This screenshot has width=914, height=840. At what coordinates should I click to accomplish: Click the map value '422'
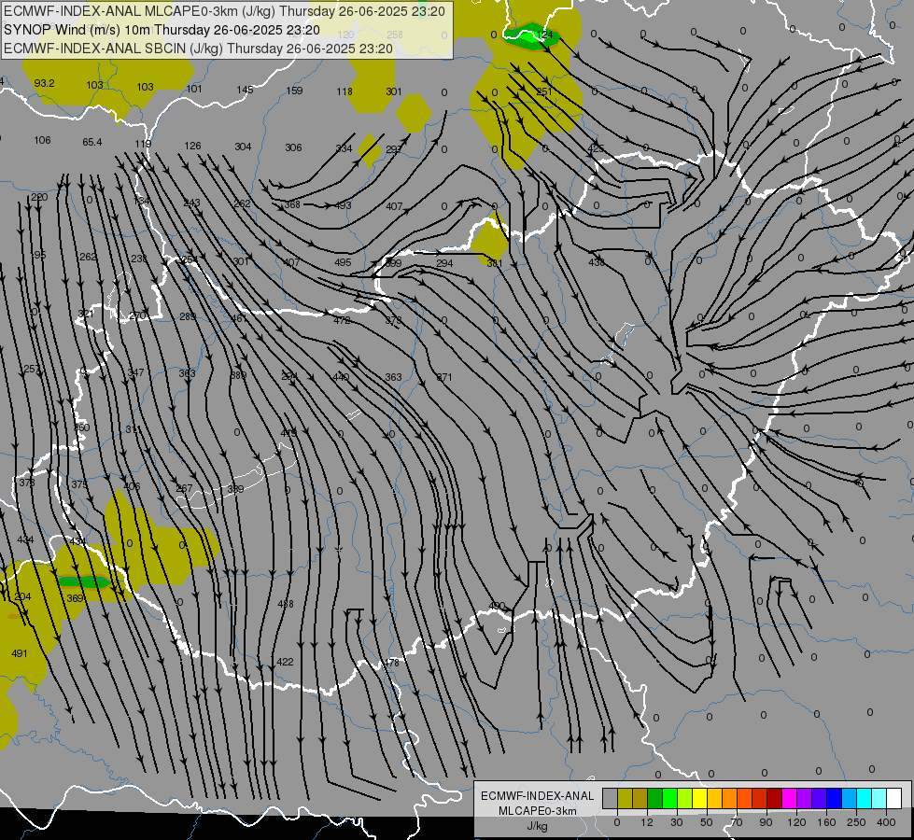(285, 662)
